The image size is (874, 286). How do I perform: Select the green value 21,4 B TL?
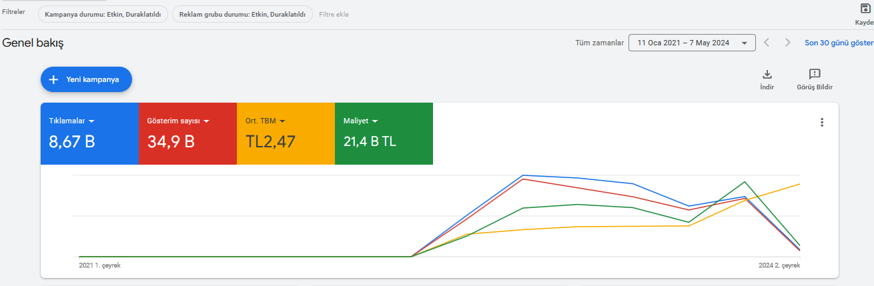(370, 141)
